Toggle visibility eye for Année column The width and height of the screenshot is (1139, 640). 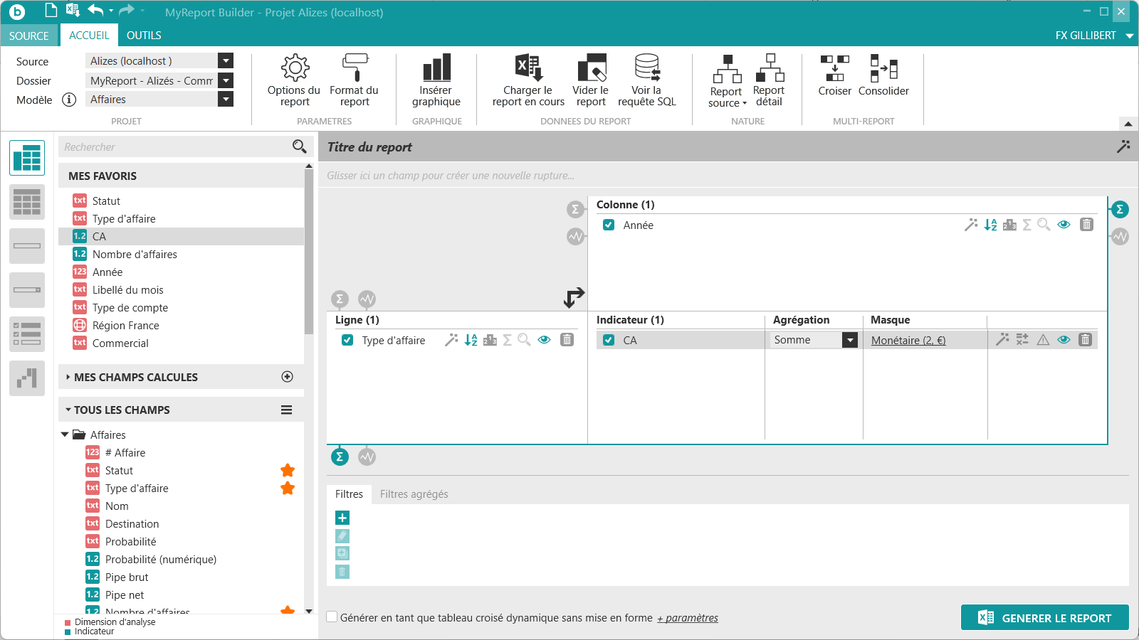(x=1064, y=225)
